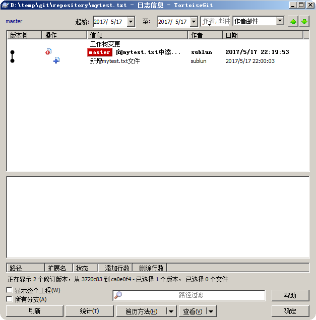Enable the 所有分支(A) checkbox

9,299
